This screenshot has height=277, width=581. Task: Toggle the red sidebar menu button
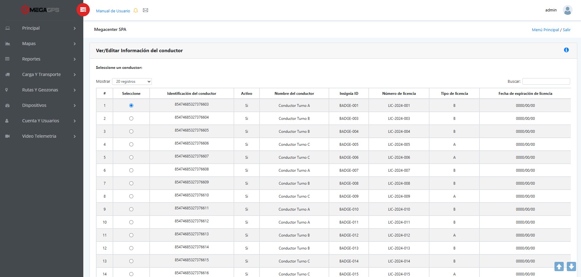click(83, 10)
